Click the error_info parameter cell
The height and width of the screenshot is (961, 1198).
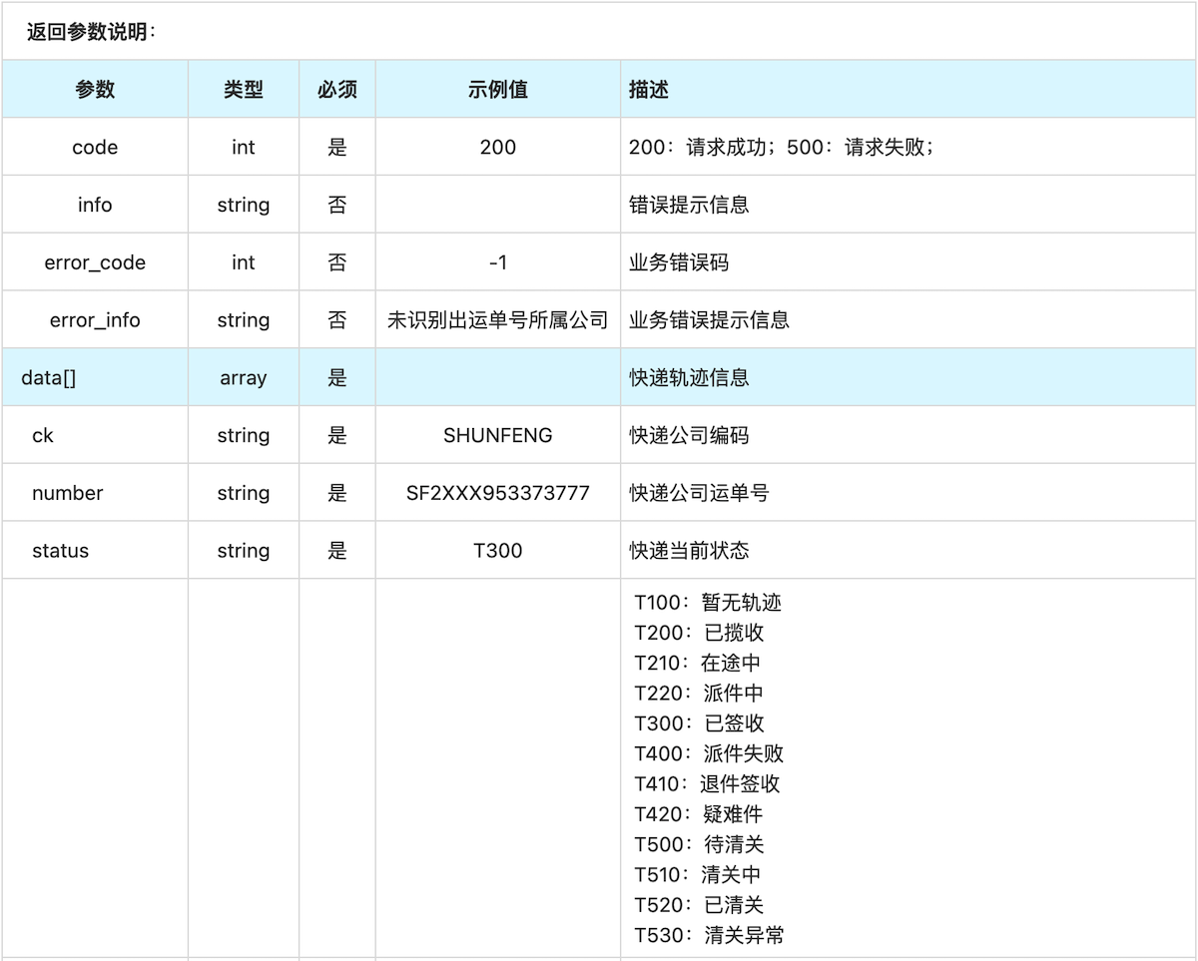(x=95, y=320)
